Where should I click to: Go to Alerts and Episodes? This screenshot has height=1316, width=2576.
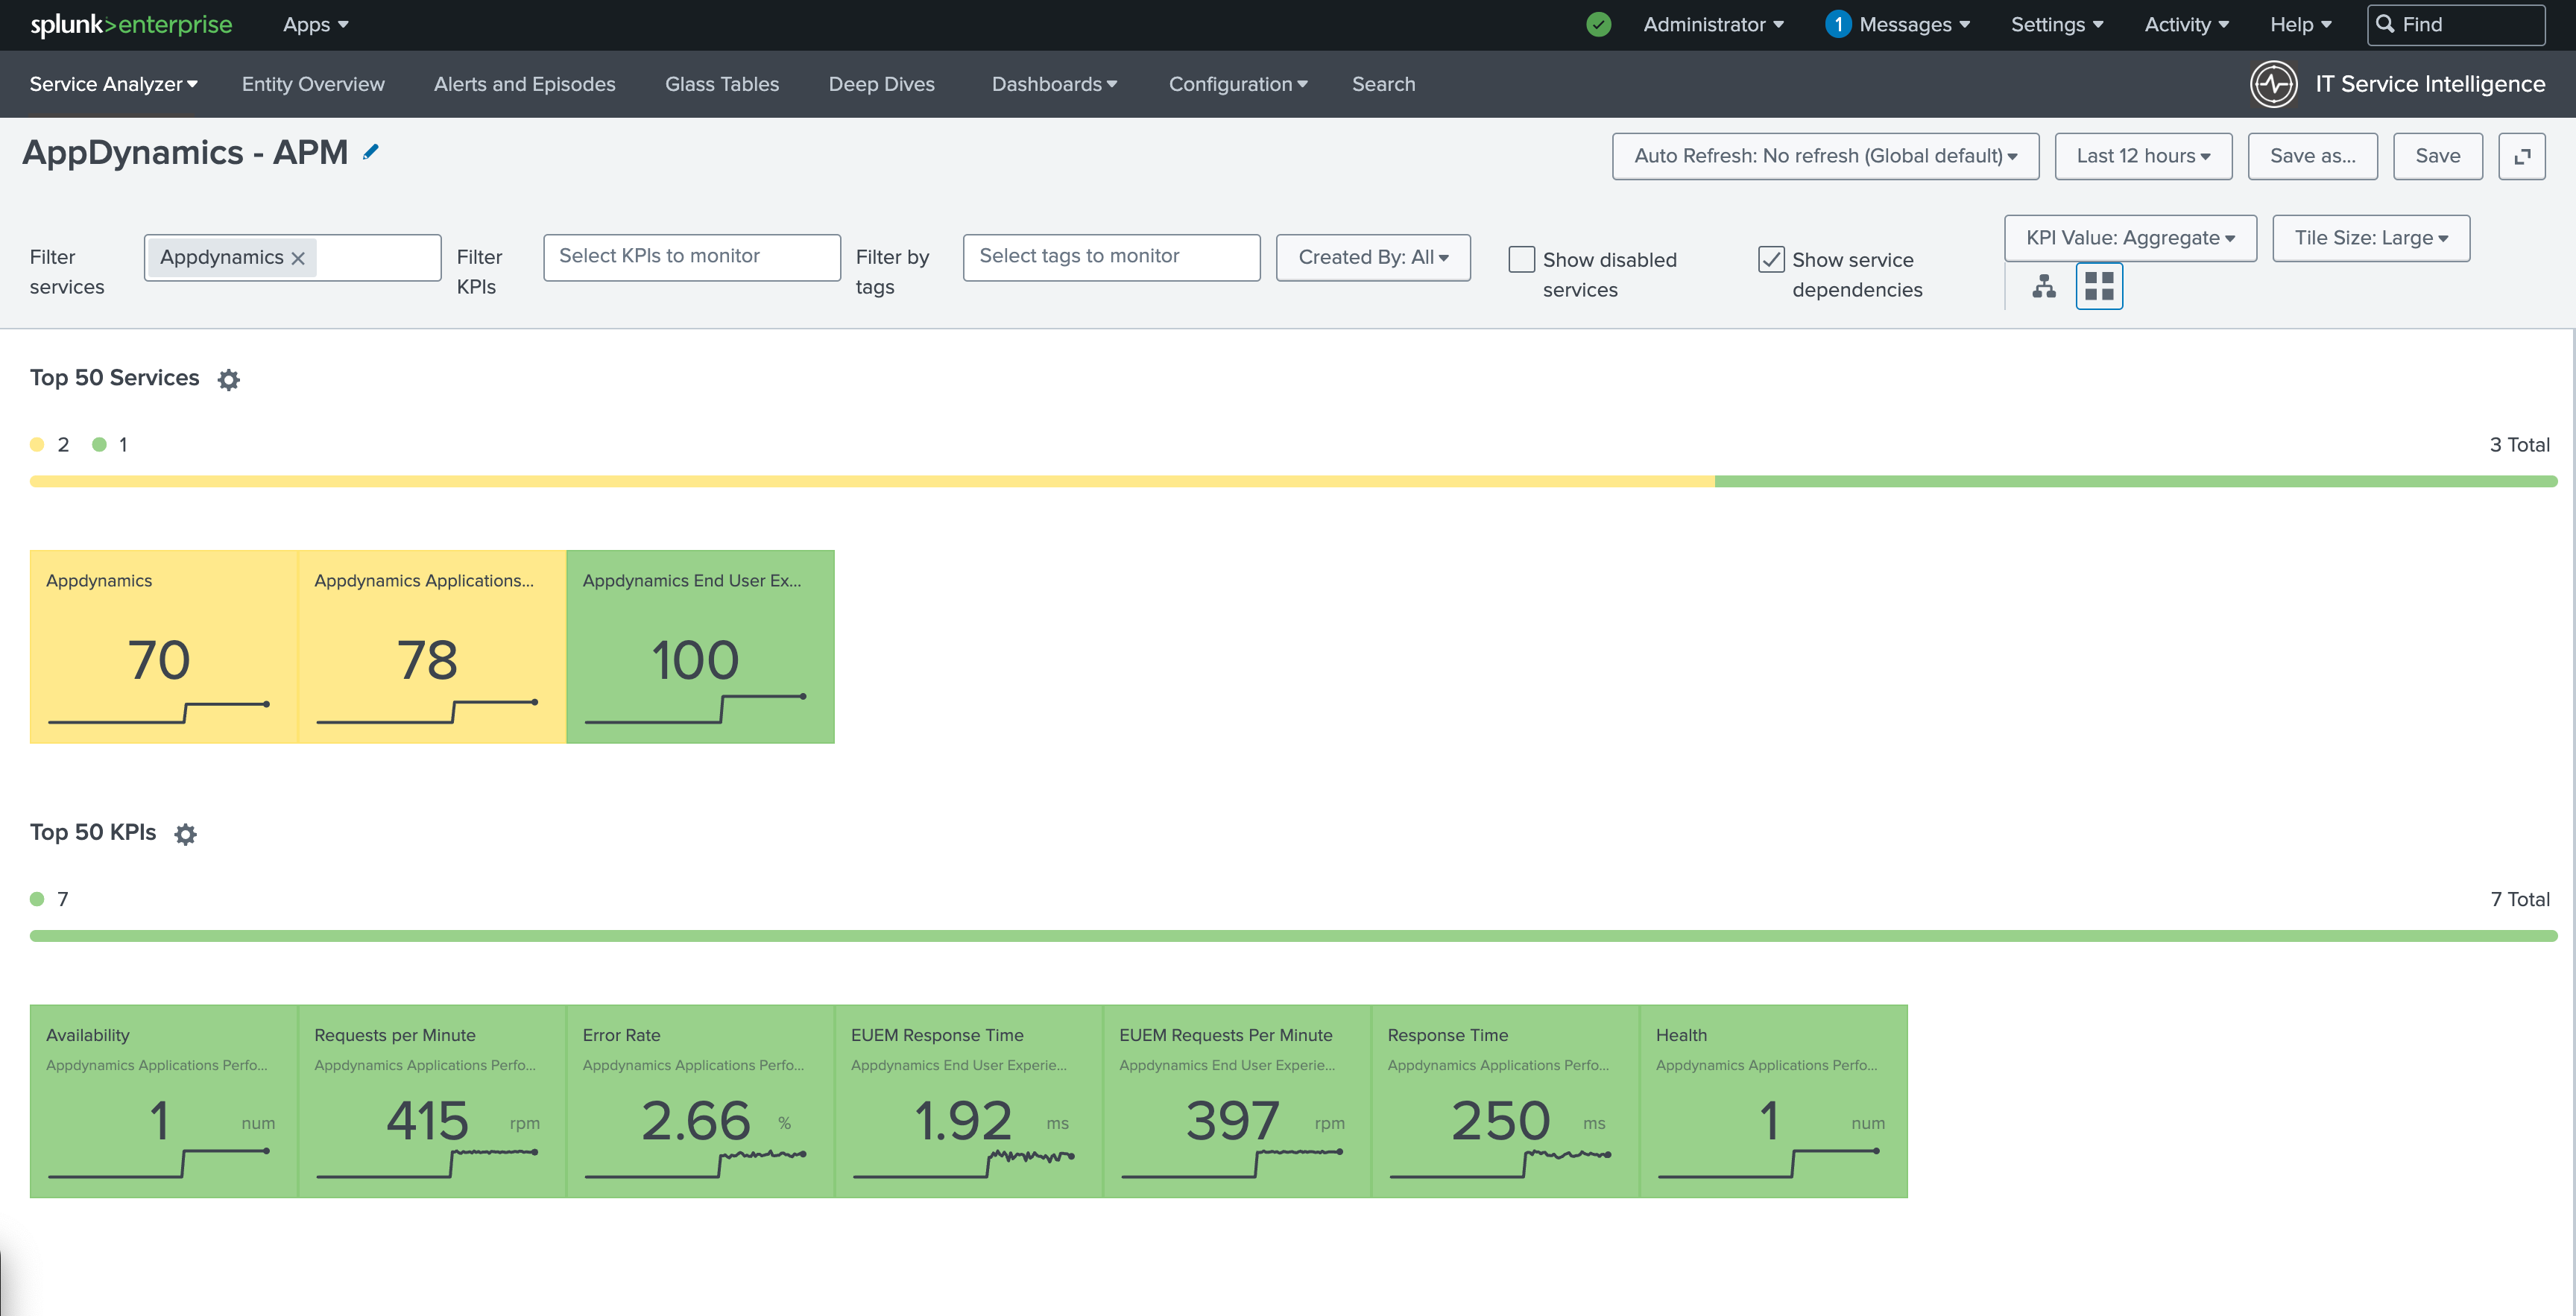tap(524, 84)
